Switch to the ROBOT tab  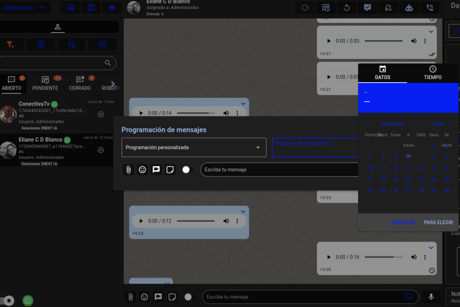(x=109, y=88)
